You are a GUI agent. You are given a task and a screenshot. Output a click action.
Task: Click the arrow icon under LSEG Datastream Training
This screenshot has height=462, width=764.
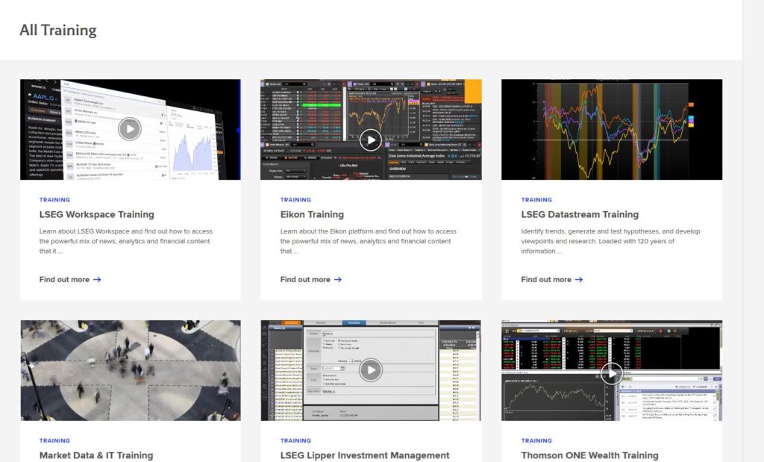(579, 280)
